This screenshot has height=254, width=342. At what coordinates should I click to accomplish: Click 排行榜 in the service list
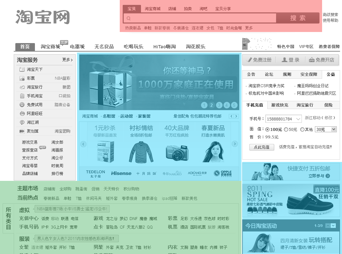[x=57, y=174]
